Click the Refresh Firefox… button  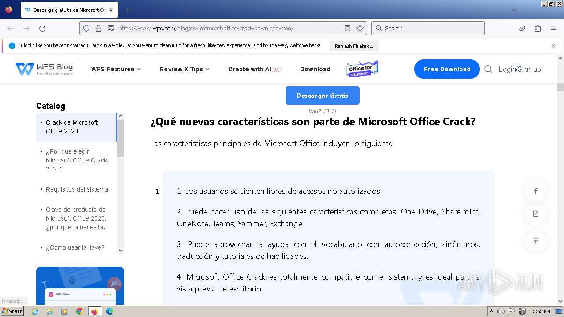click(x=354, y=46)
